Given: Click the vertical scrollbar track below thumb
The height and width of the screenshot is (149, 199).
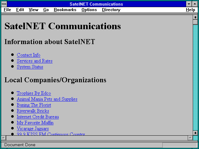Looking at the screenshot, I should 195,77.
